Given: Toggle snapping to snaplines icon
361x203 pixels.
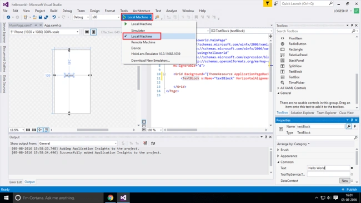Looking at the screenshot, I should tap(40, 130).
